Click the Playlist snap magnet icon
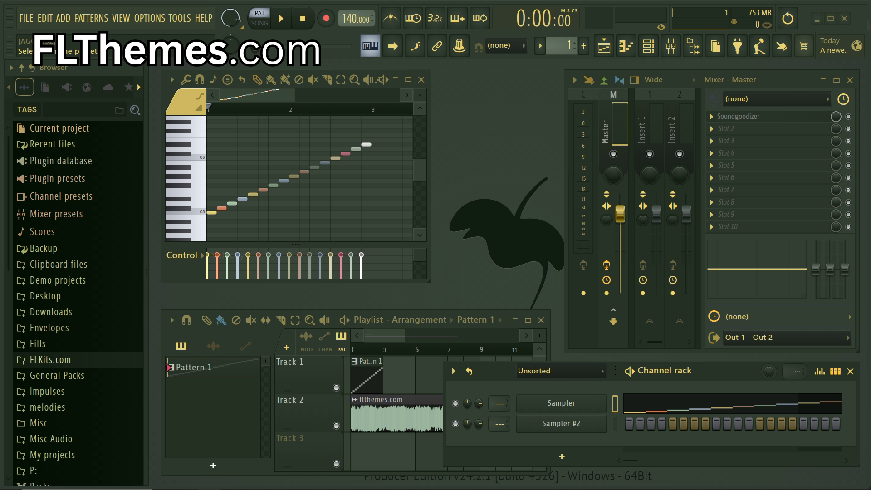871x490 pixels. (x=186, y=320)
